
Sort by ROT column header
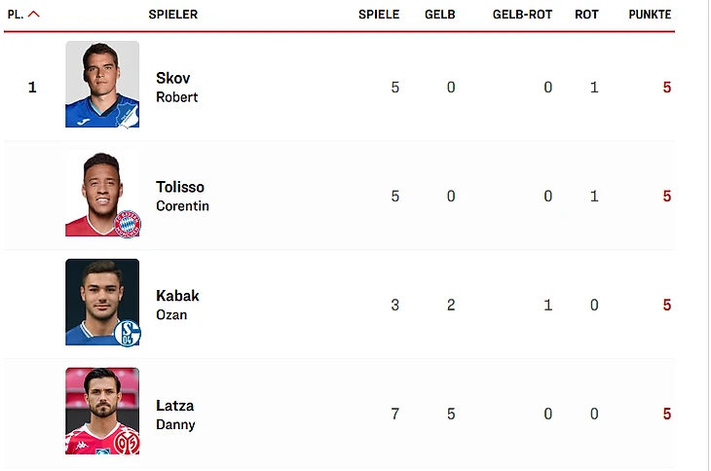[586, 15]
